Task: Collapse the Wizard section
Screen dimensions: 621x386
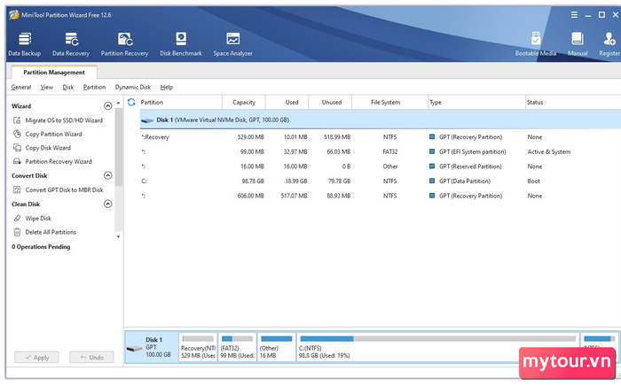Action: (x=107, y=106)
